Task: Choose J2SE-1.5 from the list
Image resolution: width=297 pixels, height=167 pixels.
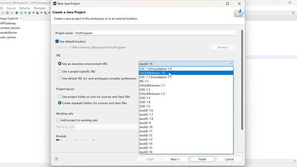Action: pyautogui.click(x=186, y=106)
